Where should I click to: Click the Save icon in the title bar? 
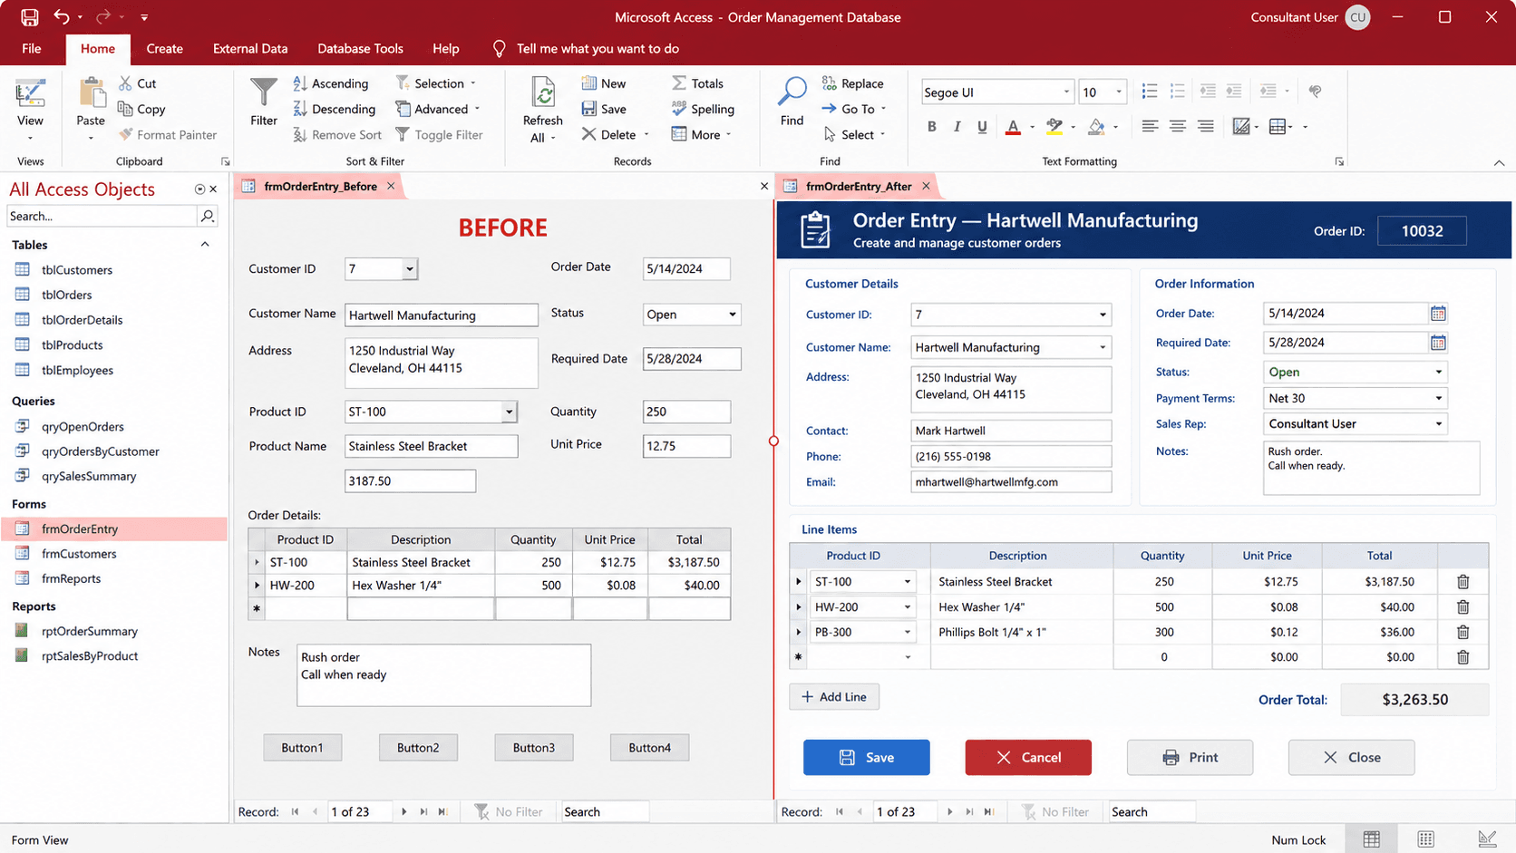[x=30, y=17]
